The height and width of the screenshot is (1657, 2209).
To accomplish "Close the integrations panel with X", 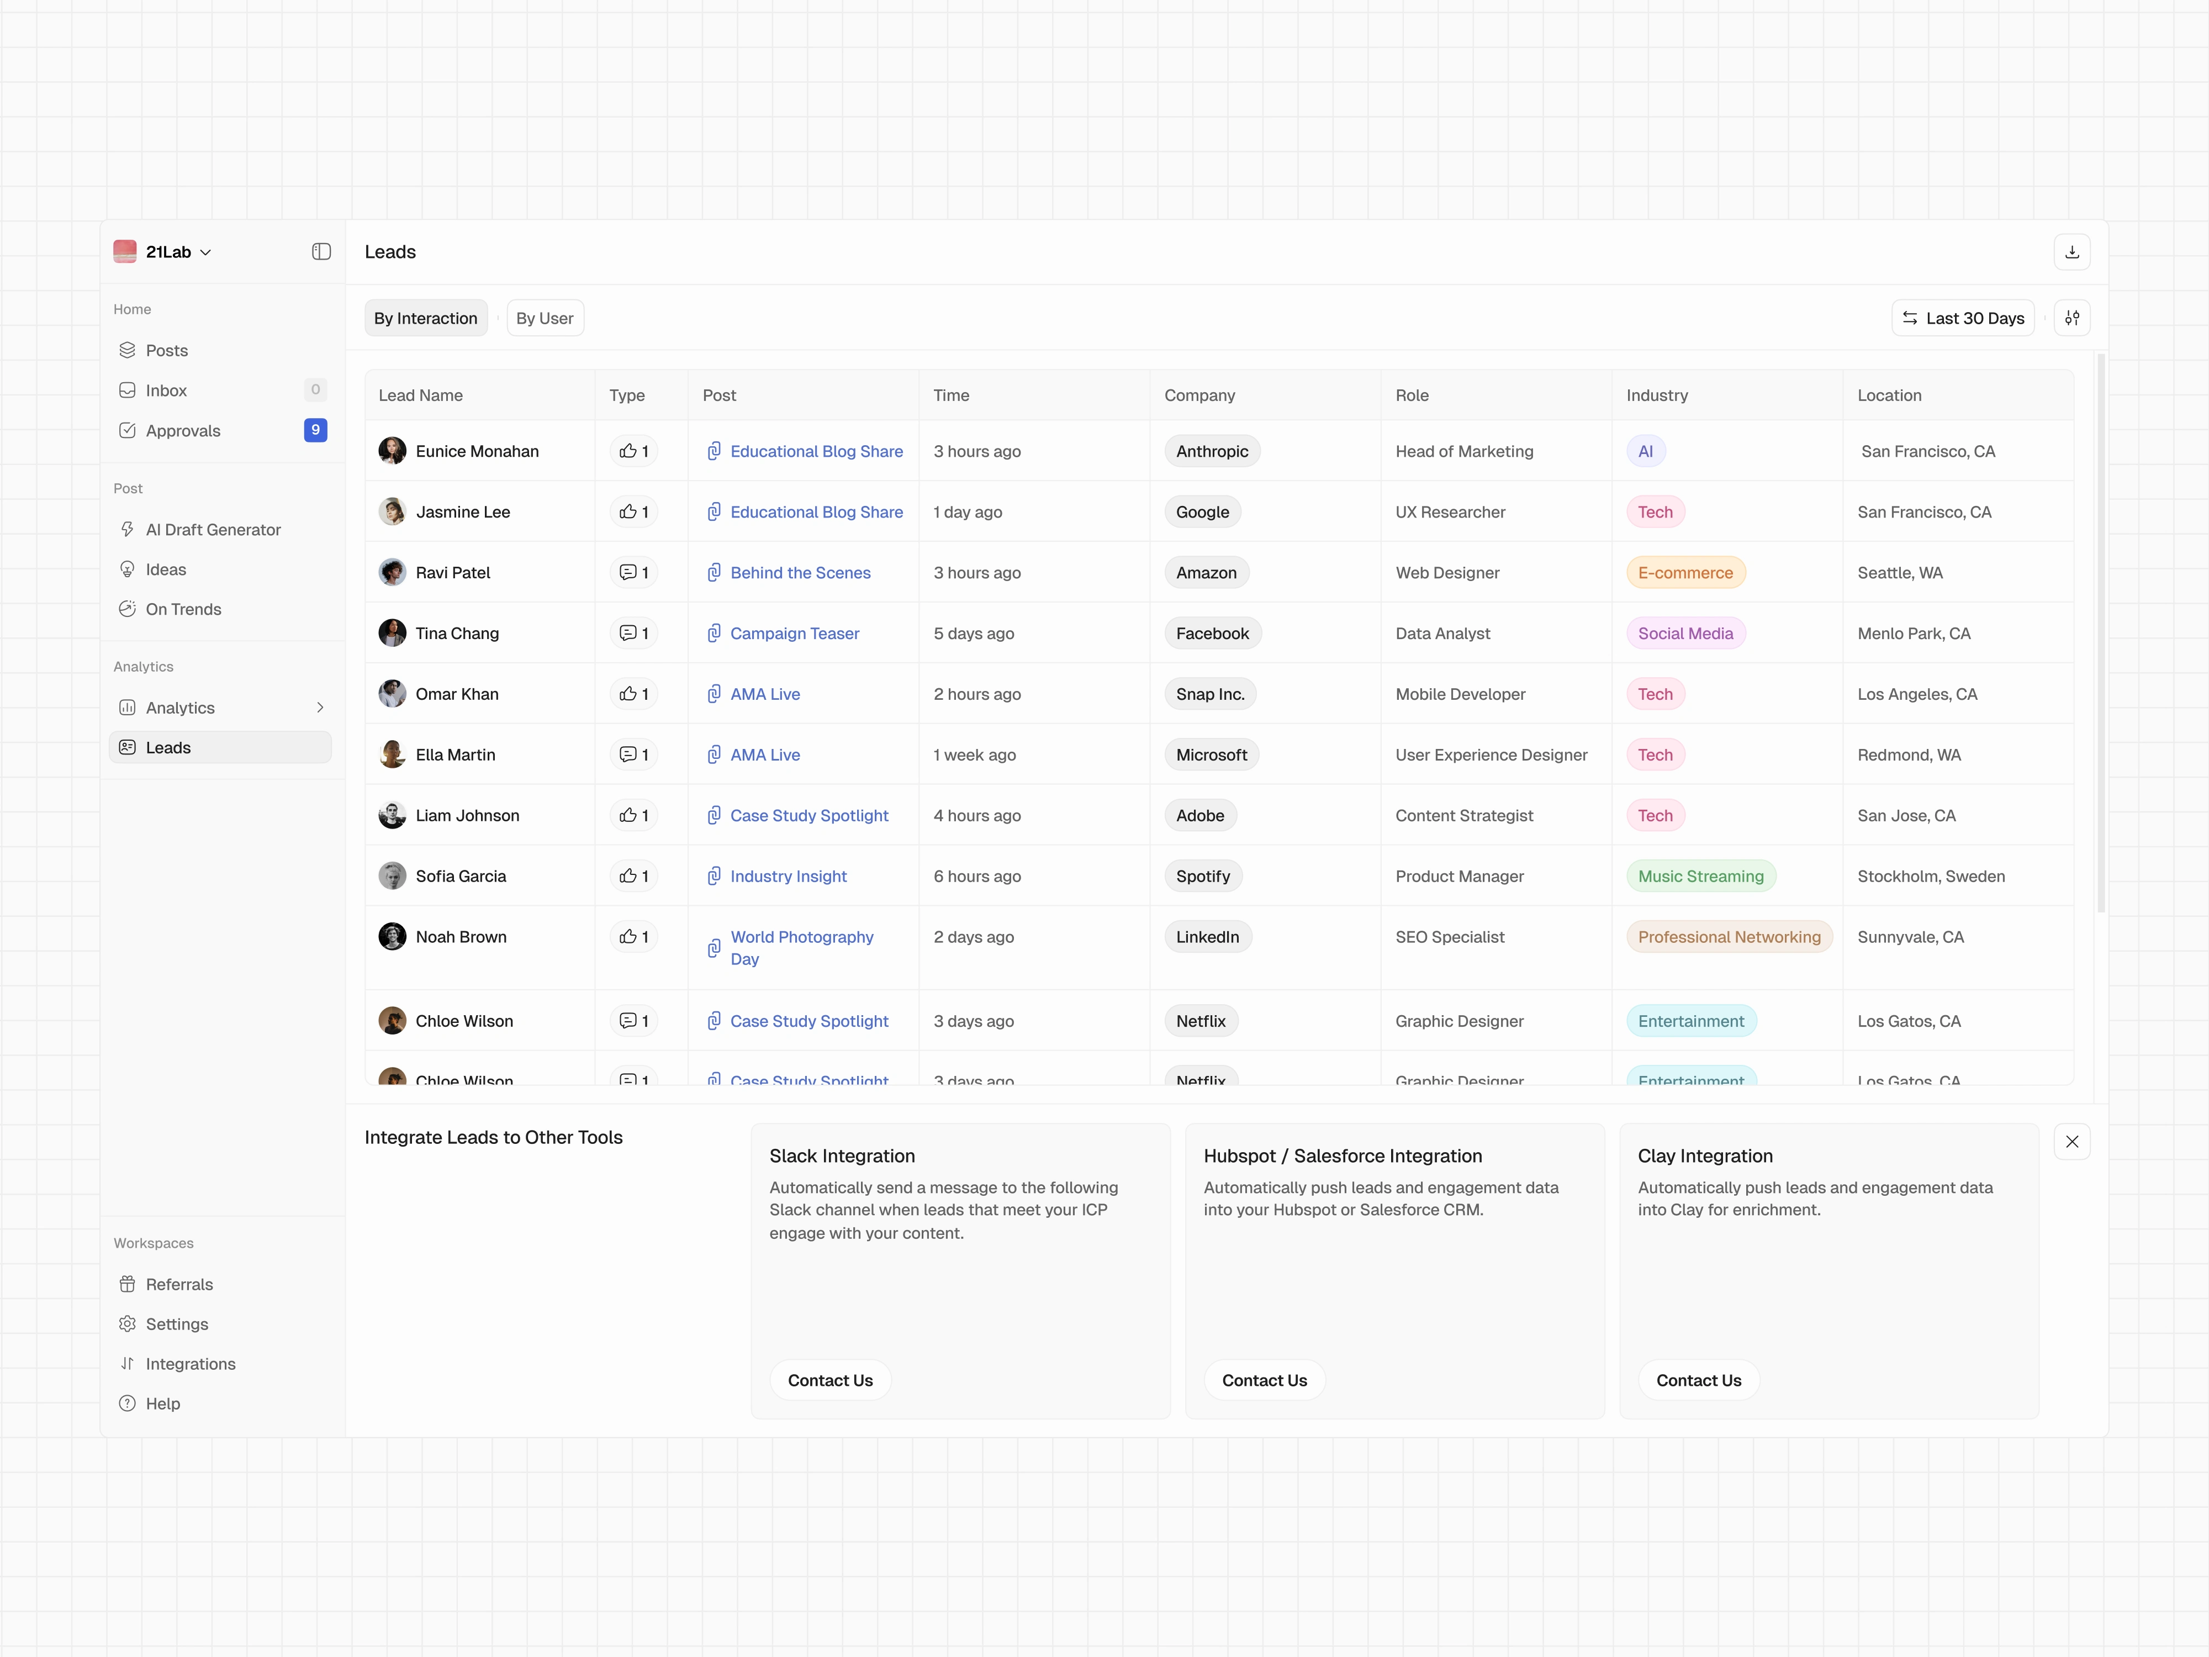I will (2071, 1142).
